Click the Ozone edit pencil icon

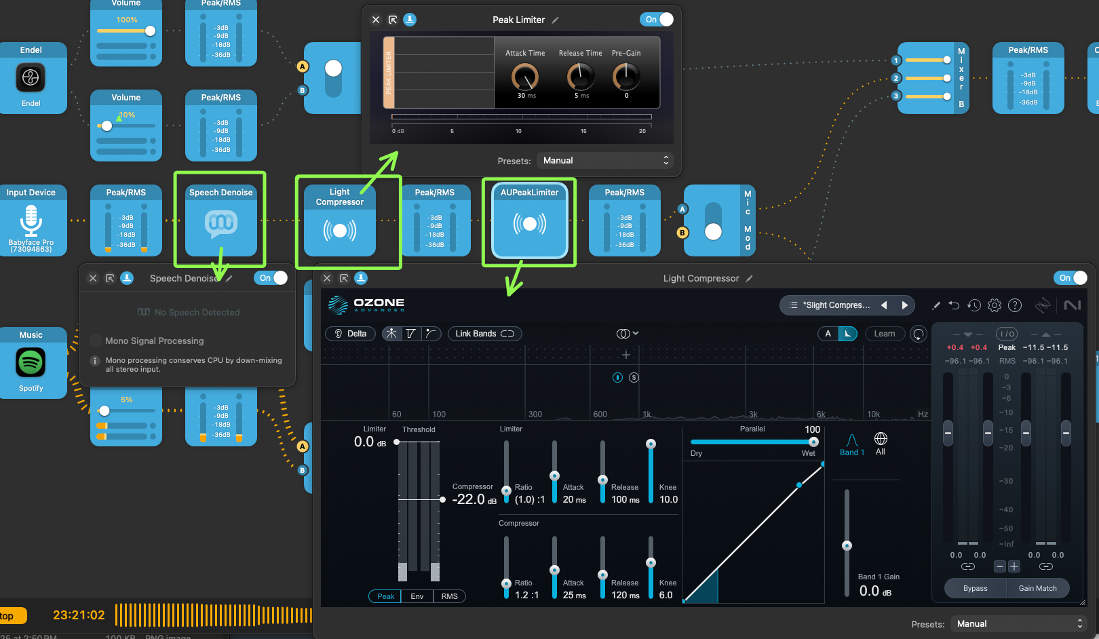936,306
